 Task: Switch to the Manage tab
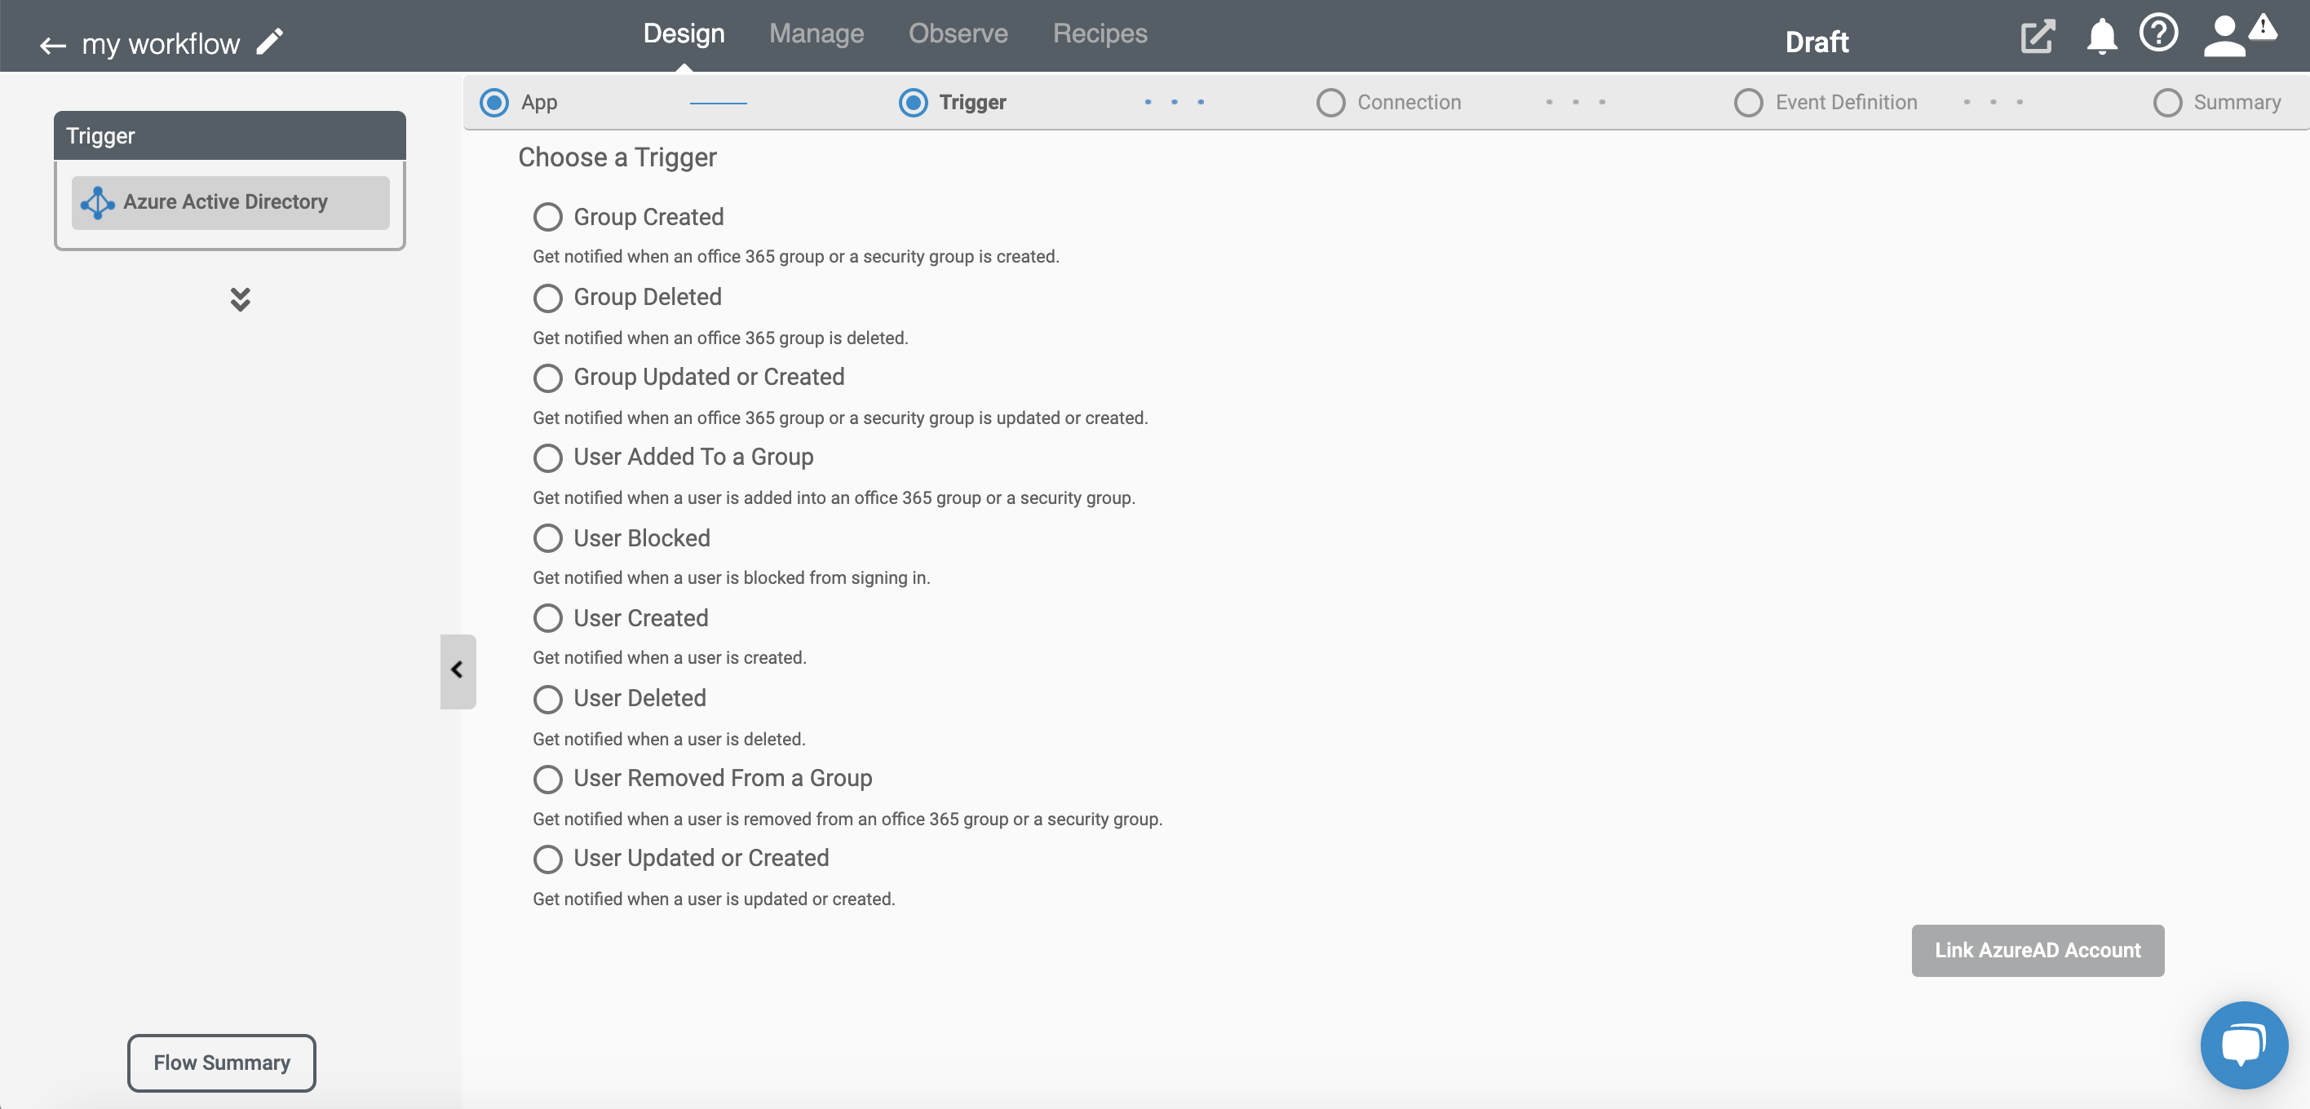point(816,33)
